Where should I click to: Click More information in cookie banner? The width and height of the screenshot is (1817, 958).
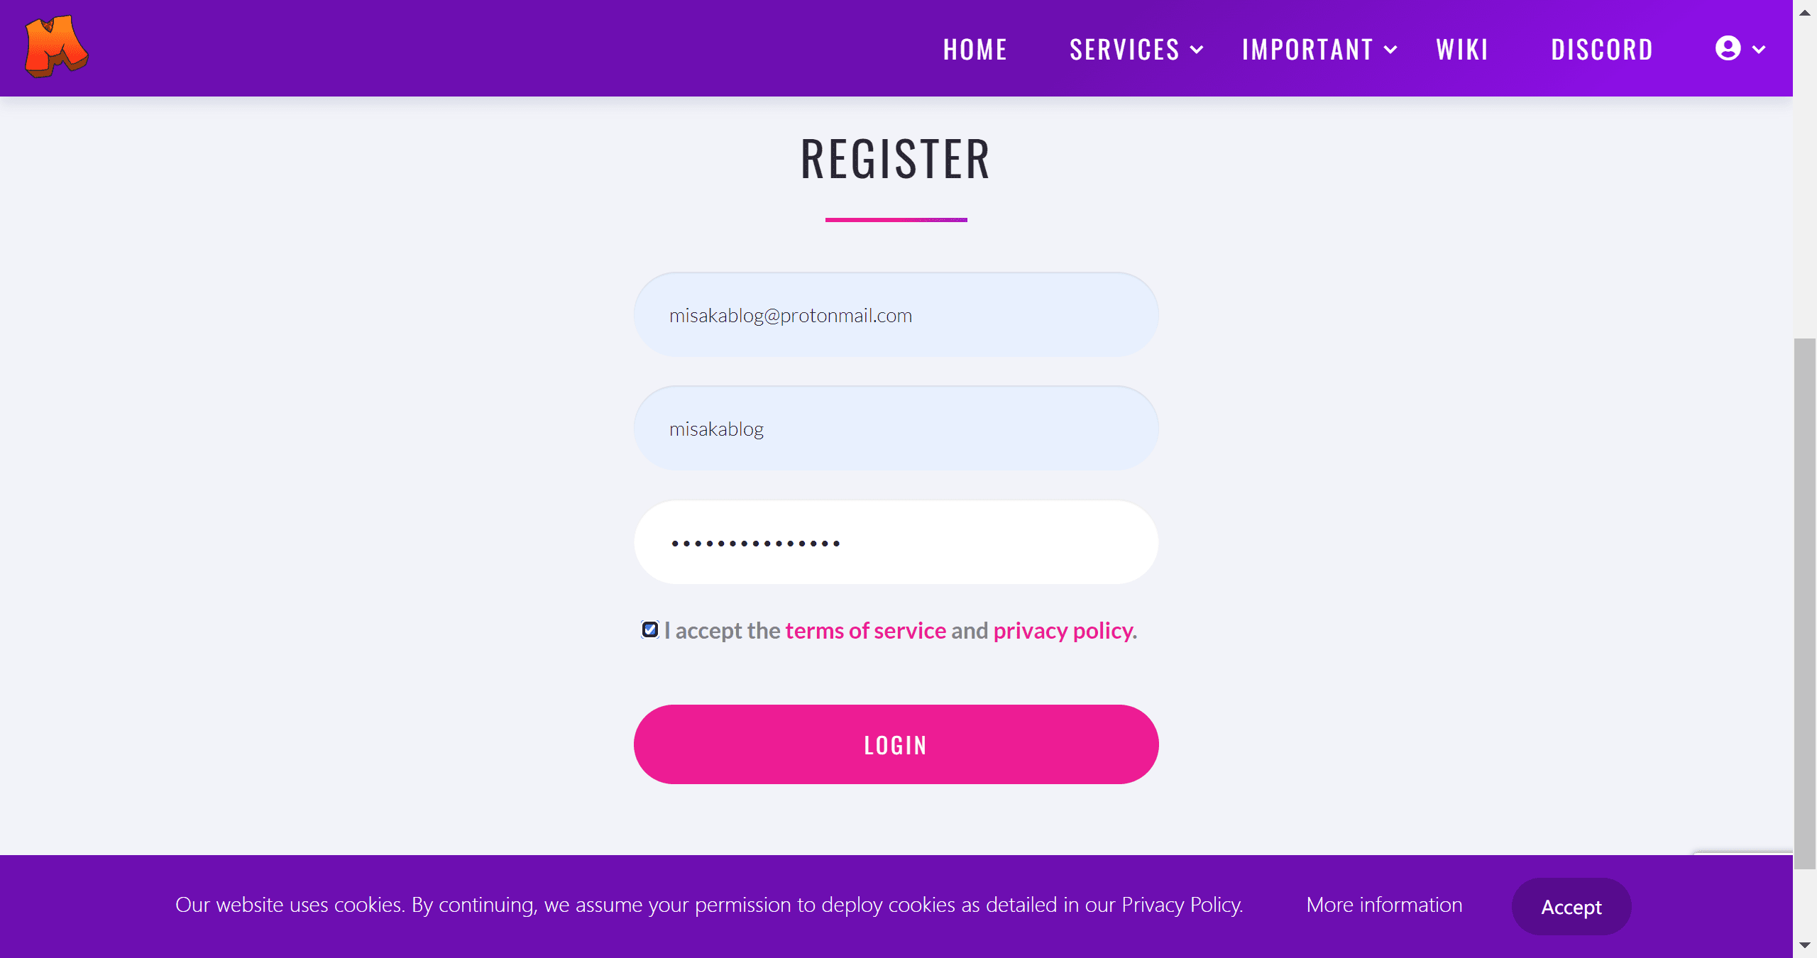point(1384,905)
